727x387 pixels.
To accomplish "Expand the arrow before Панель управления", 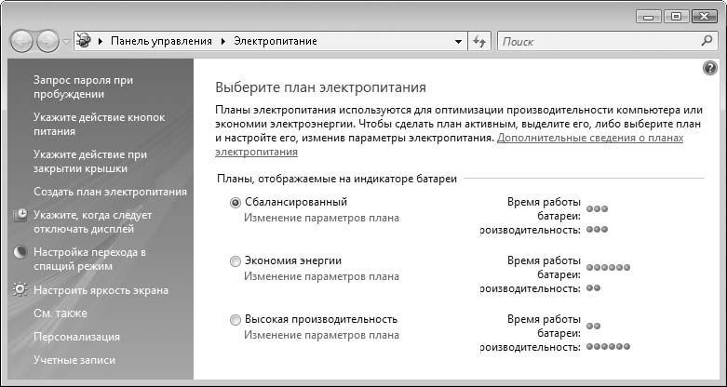I will (x=101, y=41).
